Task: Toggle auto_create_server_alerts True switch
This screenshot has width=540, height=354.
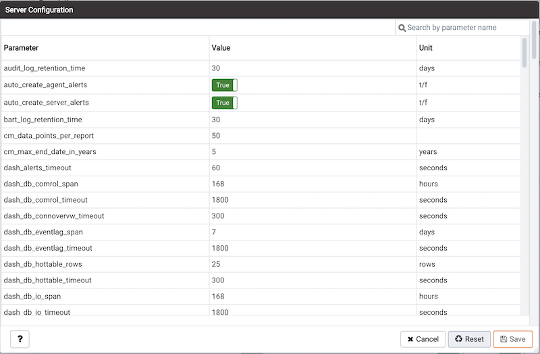Action: pyautogui.click(x=225, y=103)
